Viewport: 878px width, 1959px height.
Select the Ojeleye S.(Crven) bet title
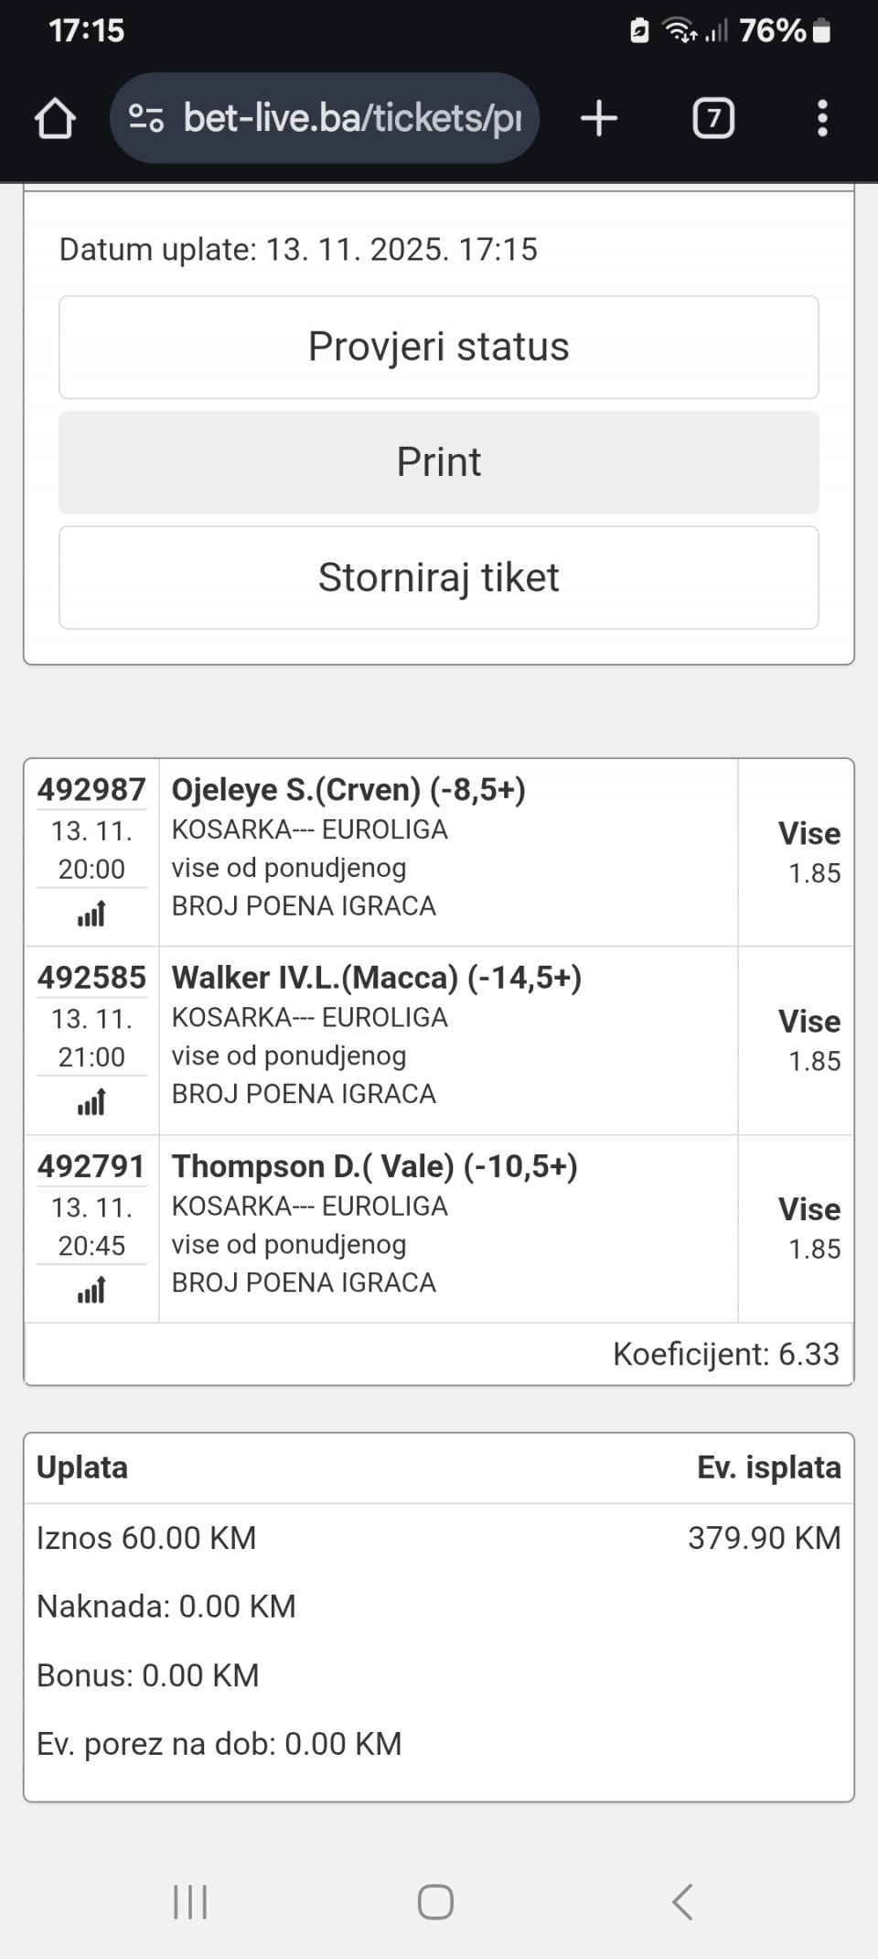348,790
